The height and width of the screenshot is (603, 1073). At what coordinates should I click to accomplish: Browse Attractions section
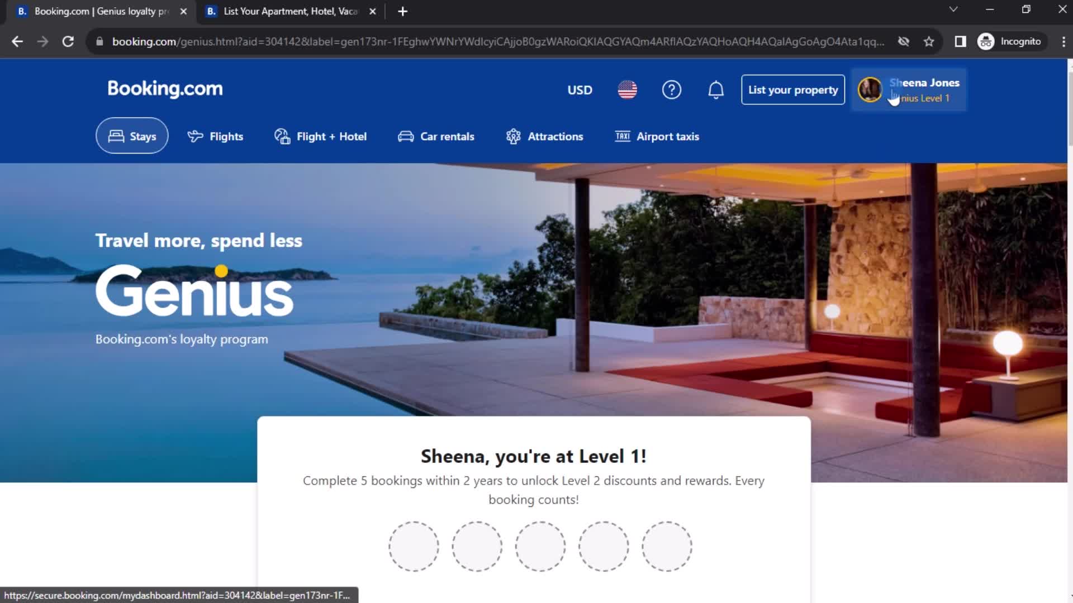[x=544, y=136]
